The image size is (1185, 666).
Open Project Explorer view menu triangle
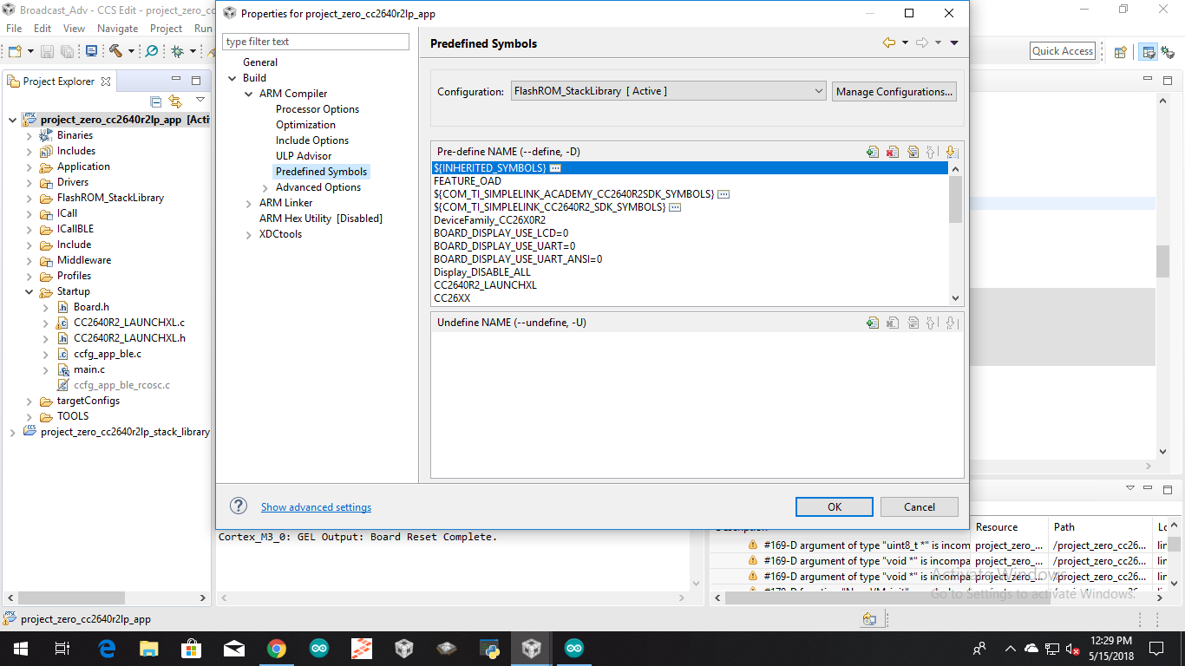click(200, 101)
